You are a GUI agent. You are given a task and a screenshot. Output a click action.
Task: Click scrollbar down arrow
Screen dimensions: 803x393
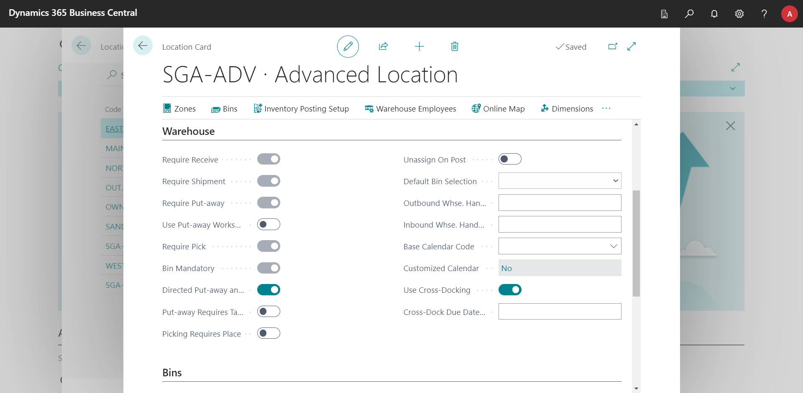coord(636,388)
